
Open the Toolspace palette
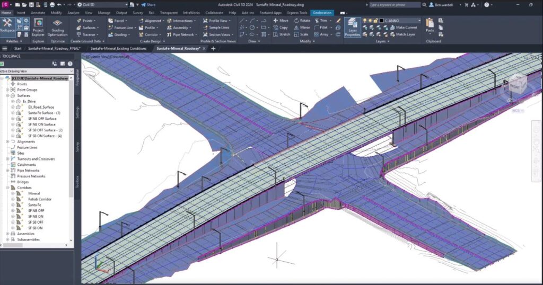7,25
